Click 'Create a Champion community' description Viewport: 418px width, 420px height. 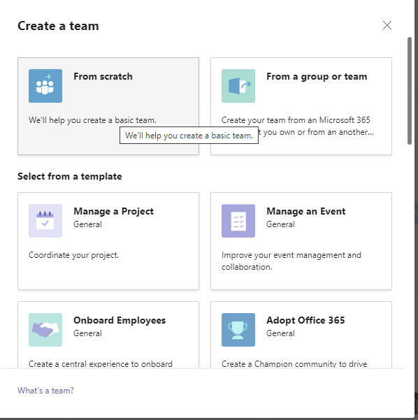tap(294, 364)
